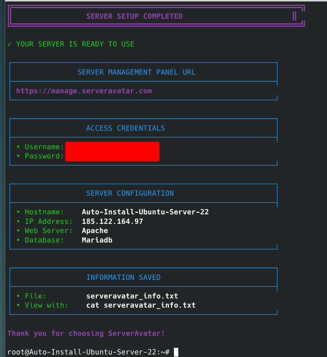Click the red redacted credentials block

pos(112,151)
